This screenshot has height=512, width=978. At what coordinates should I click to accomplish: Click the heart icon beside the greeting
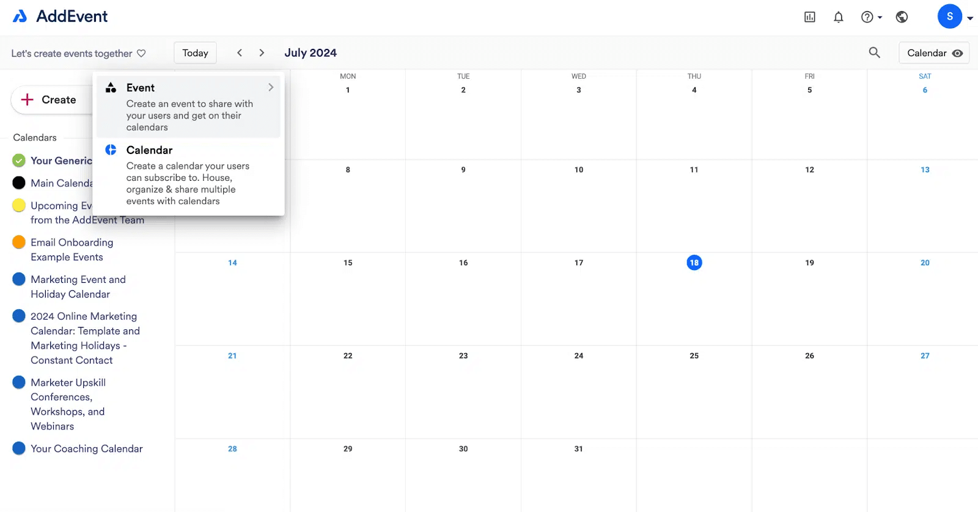(141, 53)
